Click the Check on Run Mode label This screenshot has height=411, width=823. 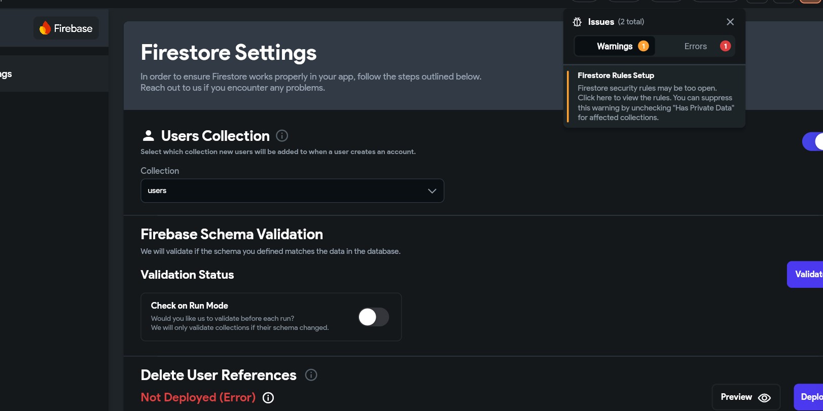click(190, 306)
